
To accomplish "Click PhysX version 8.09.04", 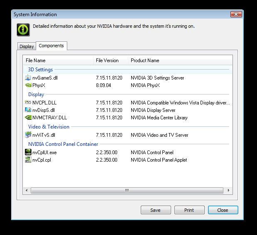I will [103, 85].
